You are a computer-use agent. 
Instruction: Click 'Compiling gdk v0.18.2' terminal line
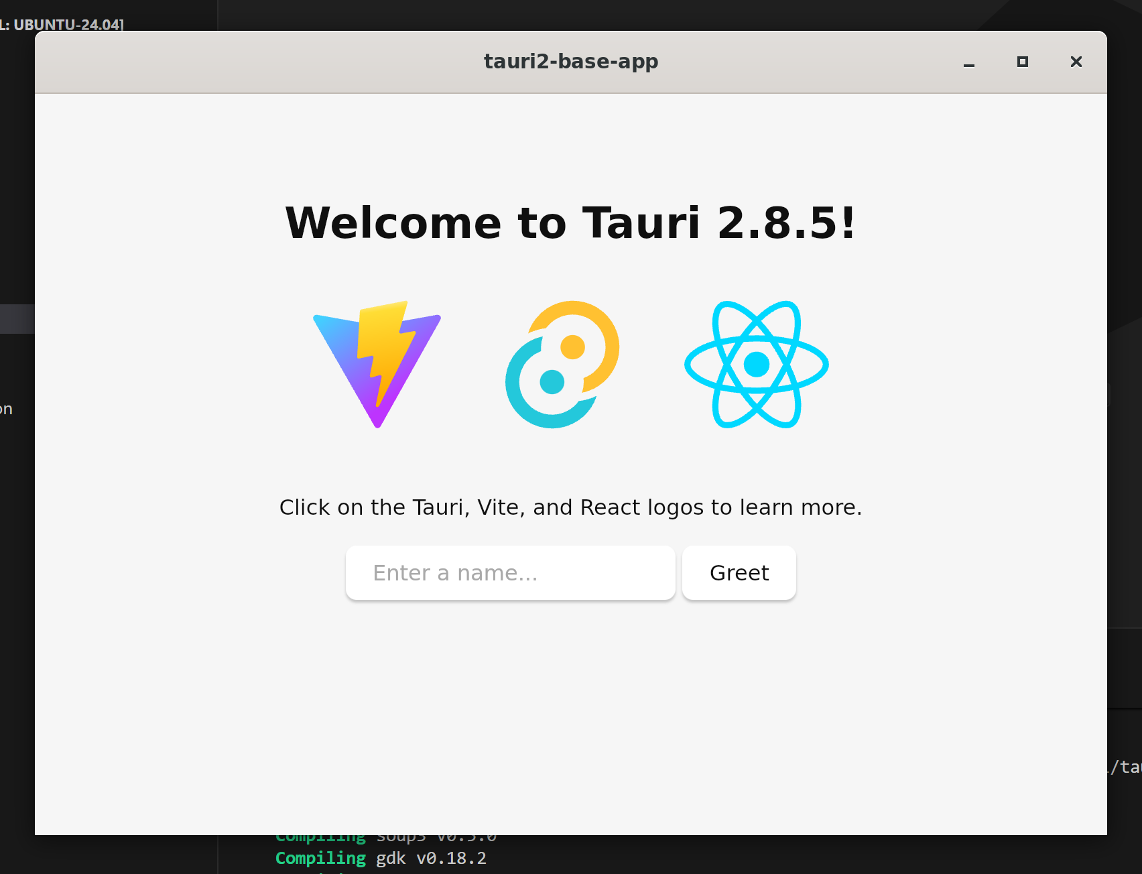381,859
